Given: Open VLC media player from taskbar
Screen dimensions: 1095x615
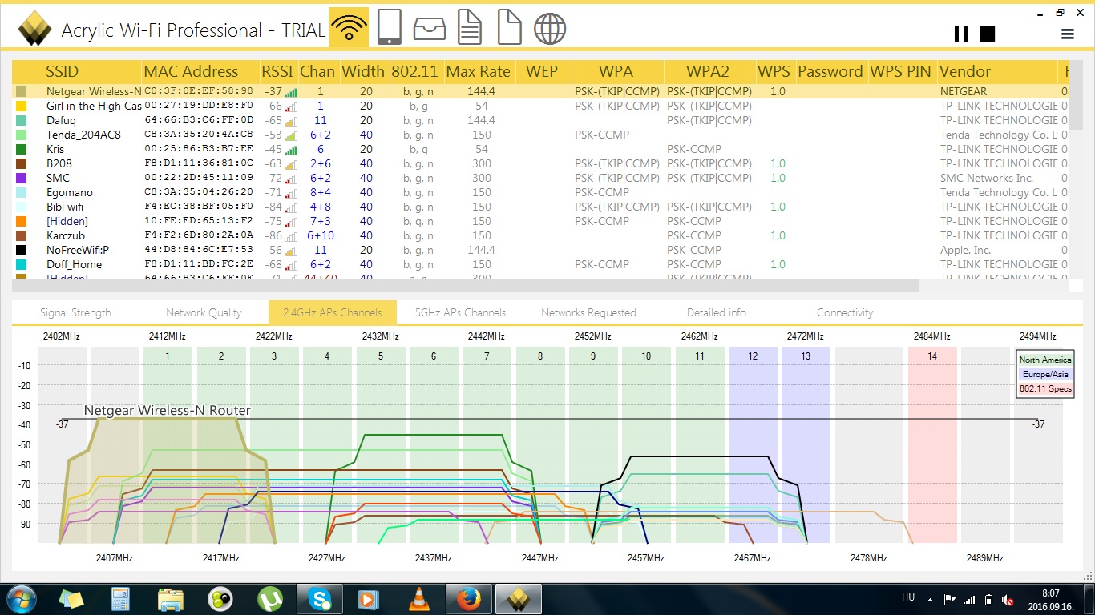Looking at the screenshot, I should 418,598.
